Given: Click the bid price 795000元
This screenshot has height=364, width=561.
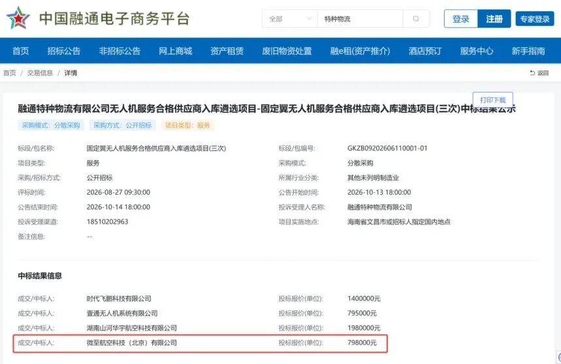Looking at the screenshot, I should coord(362,313).
